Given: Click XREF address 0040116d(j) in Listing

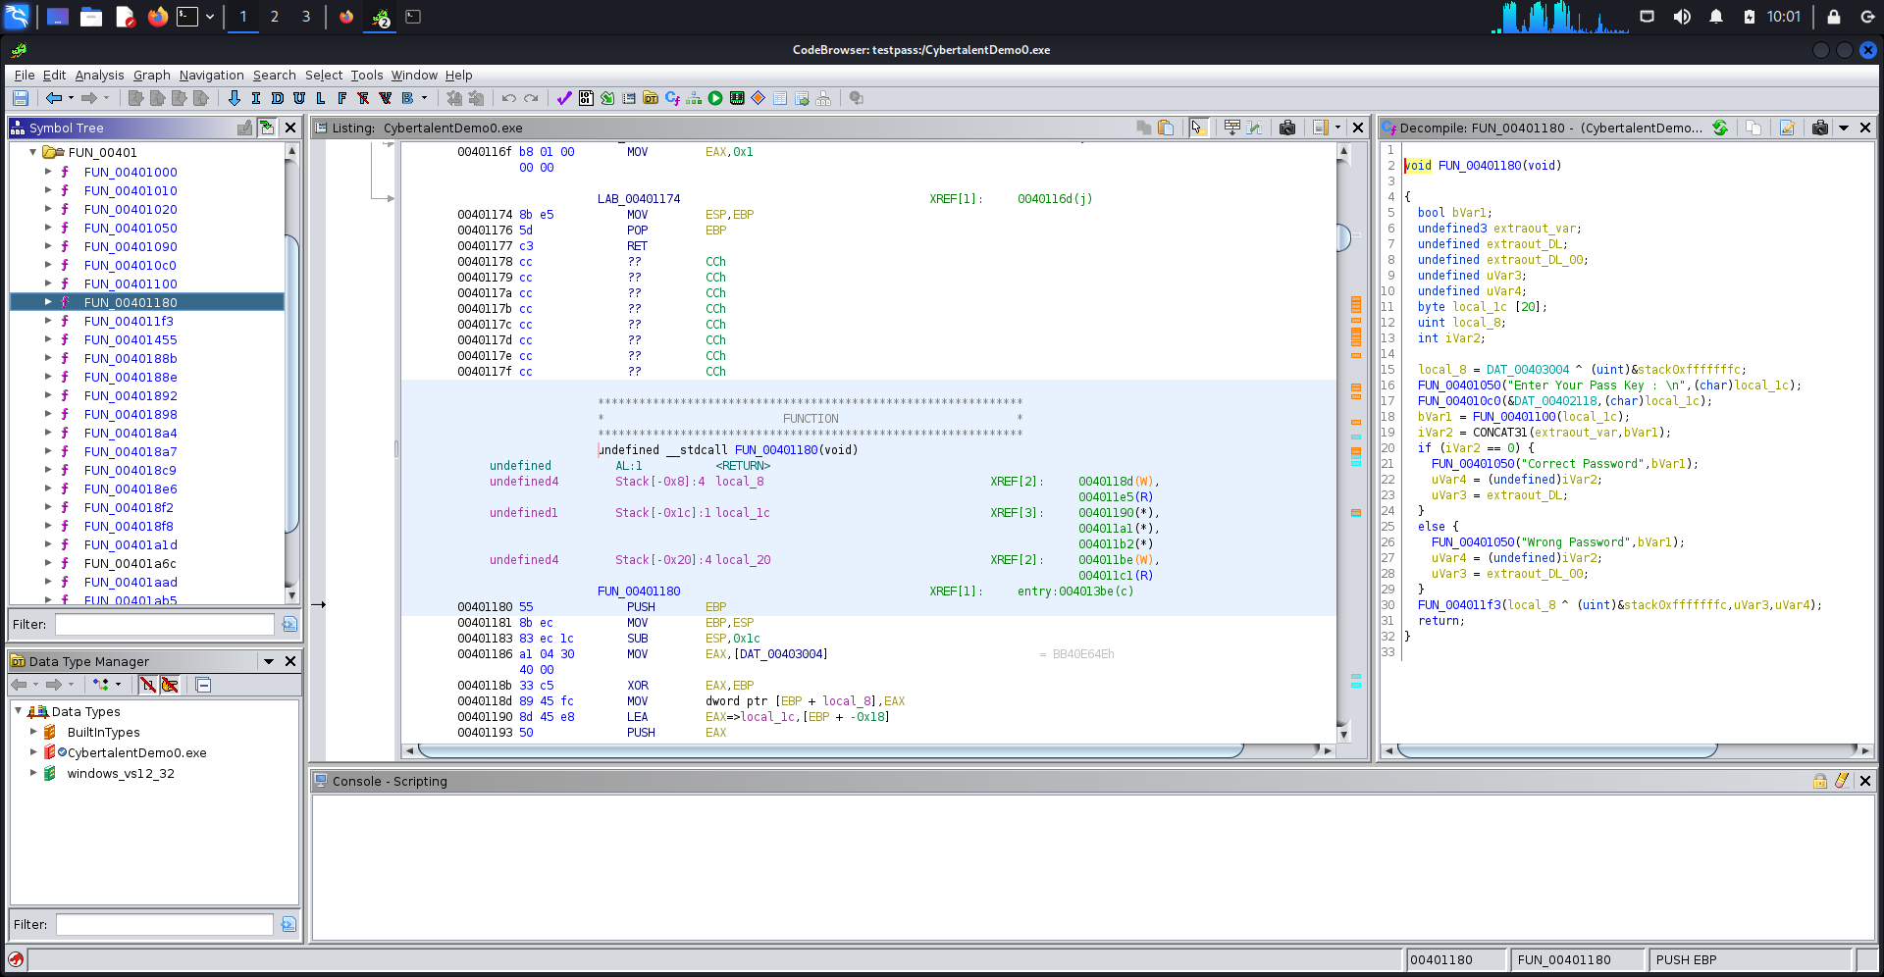Looking at the screenshot, I should point(1055,198).
